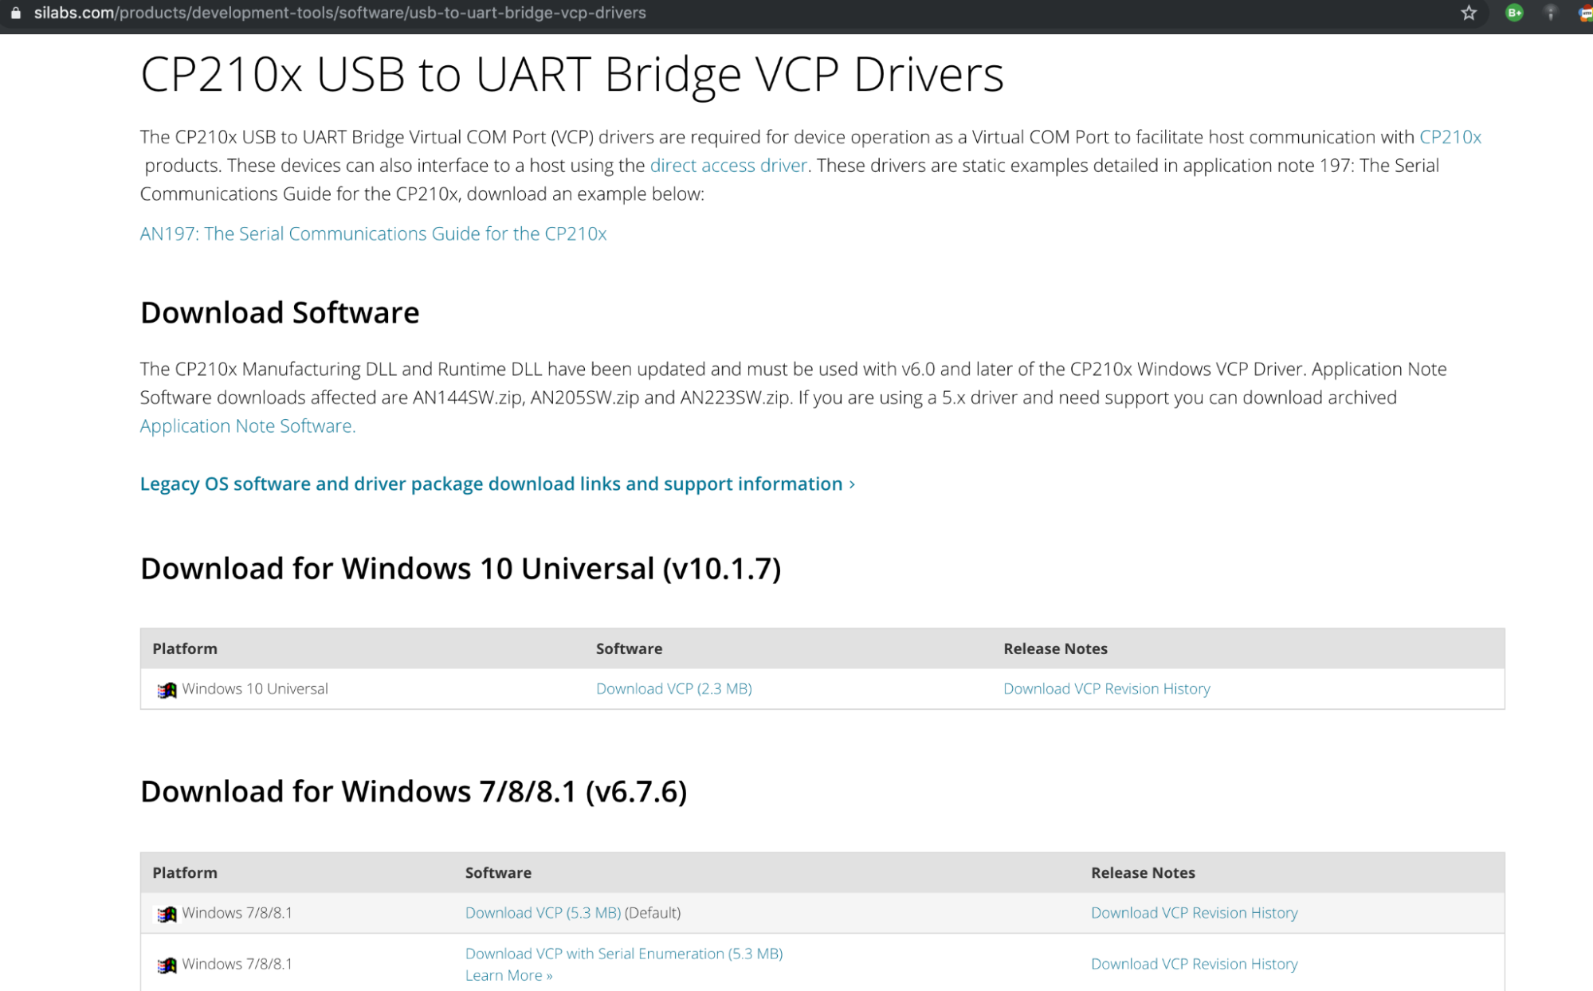Image resolution: width=1593 pixels, height=991 pixels.
Task: Click Application Note Software archived download link
Action: (247, 426)
